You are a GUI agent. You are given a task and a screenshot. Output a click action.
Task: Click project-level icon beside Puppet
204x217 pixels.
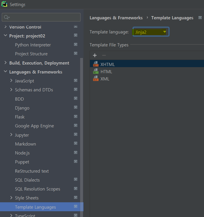75,161
